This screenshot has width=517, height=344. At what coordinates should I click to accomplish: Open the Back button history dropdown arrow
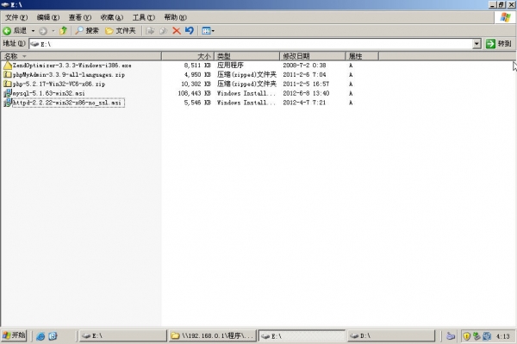pos(33,31)
